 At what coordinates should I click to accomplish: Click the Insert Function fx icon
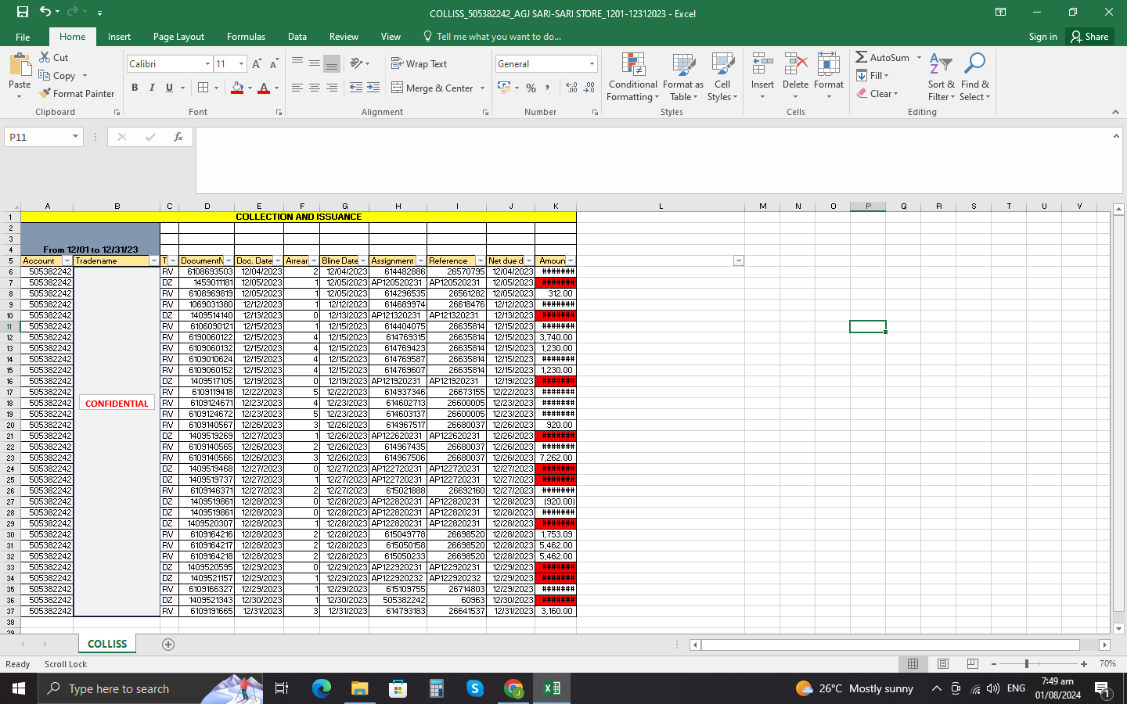178,137
